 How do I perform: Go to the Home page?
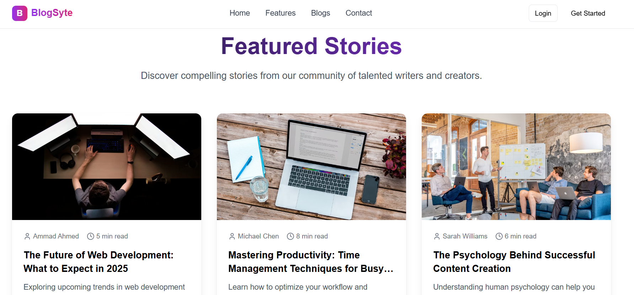240,13
